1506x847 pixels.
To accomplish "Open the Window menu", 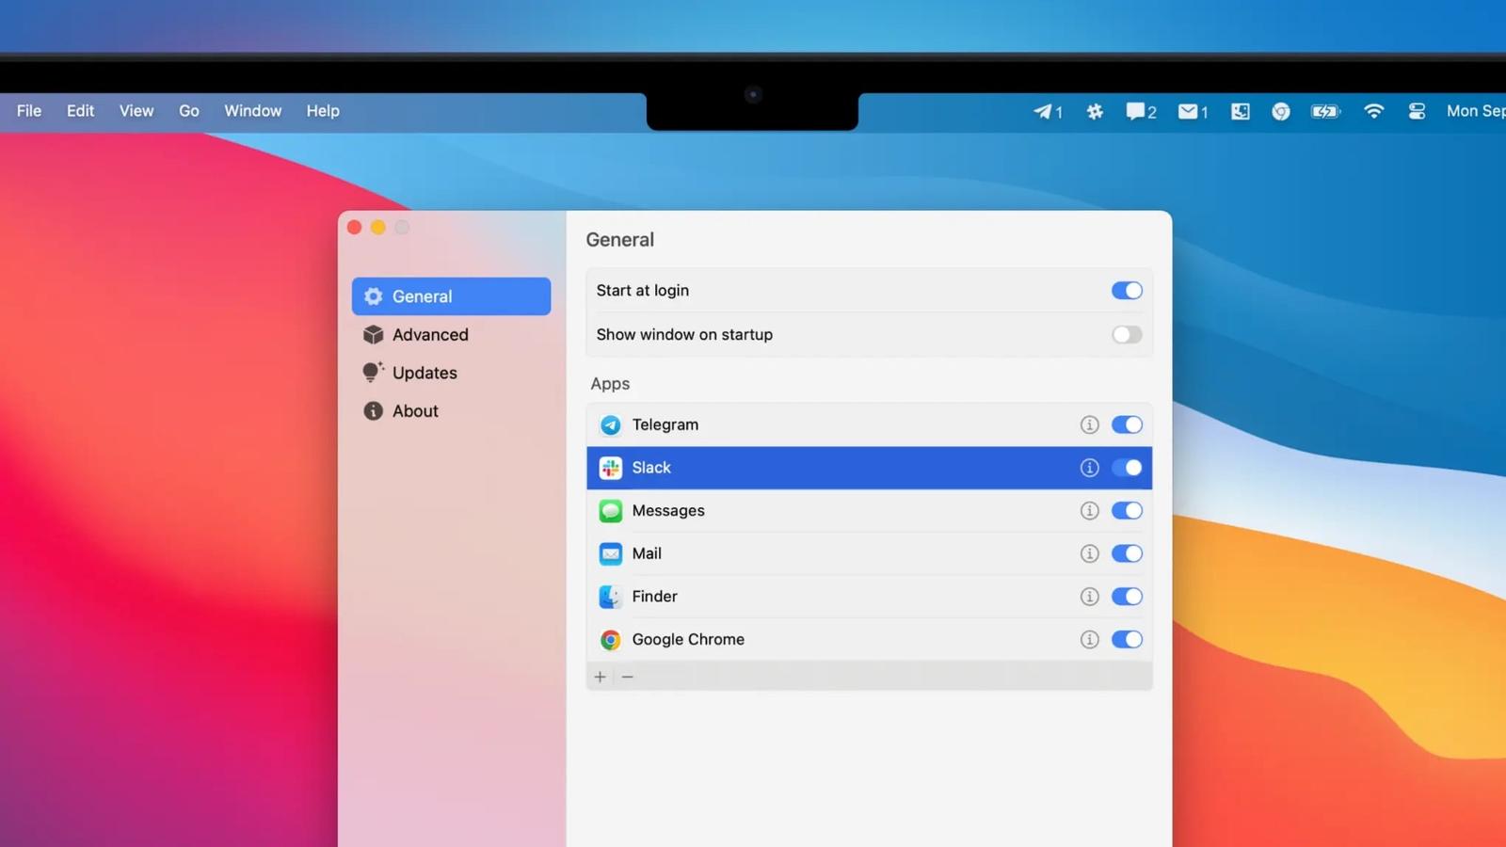I will click(252, 111).
